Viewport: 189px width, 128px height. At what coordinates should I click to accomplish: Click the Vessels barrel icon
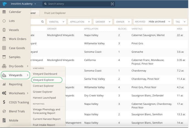4,30
